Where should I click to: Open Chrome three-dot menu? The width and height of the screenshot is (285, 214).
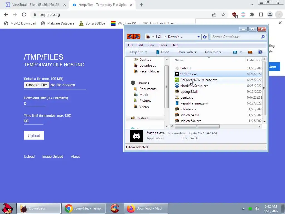click(x=279, y=14)
